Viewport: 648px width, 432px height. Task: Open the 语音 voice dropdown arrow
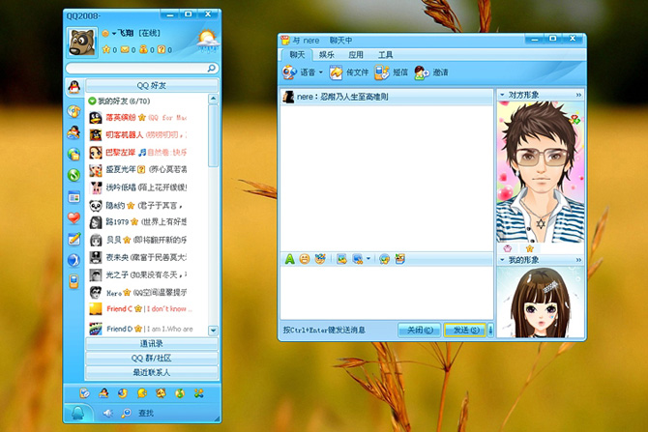point(320,72)
